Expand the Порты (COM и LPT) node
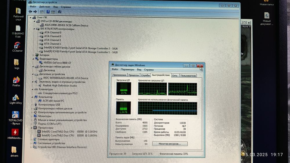The image size is (290, 163). (32, 124)
